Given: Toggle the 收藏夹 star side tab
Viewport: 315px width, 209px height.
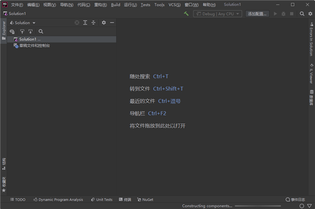Looking at the screenshot, I should (x=4, y=184).
